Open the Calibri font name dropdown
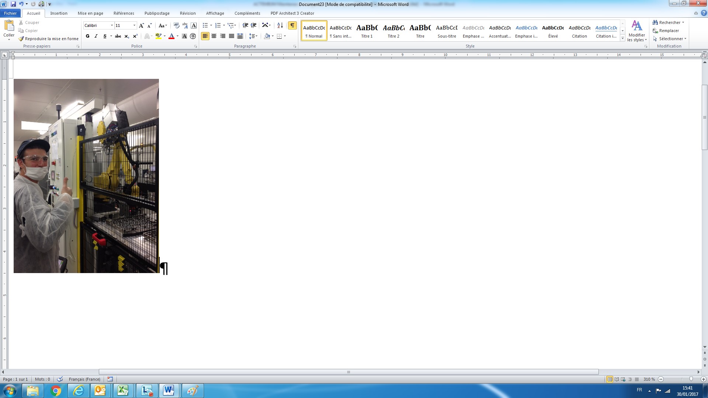 tap(112, 25)
